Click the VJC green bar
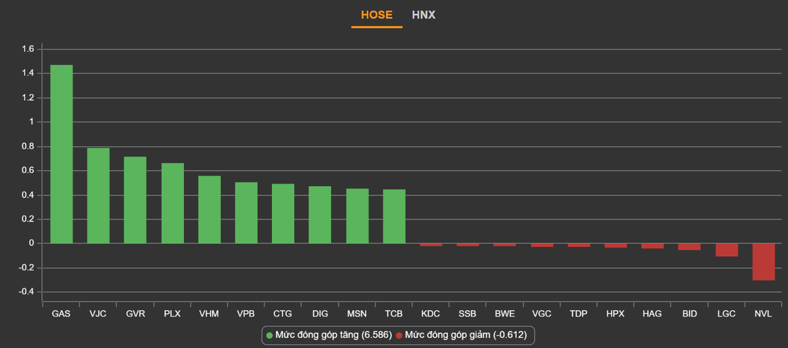The image size is (788, 348). pyautogui.click(x=98, y=195)
